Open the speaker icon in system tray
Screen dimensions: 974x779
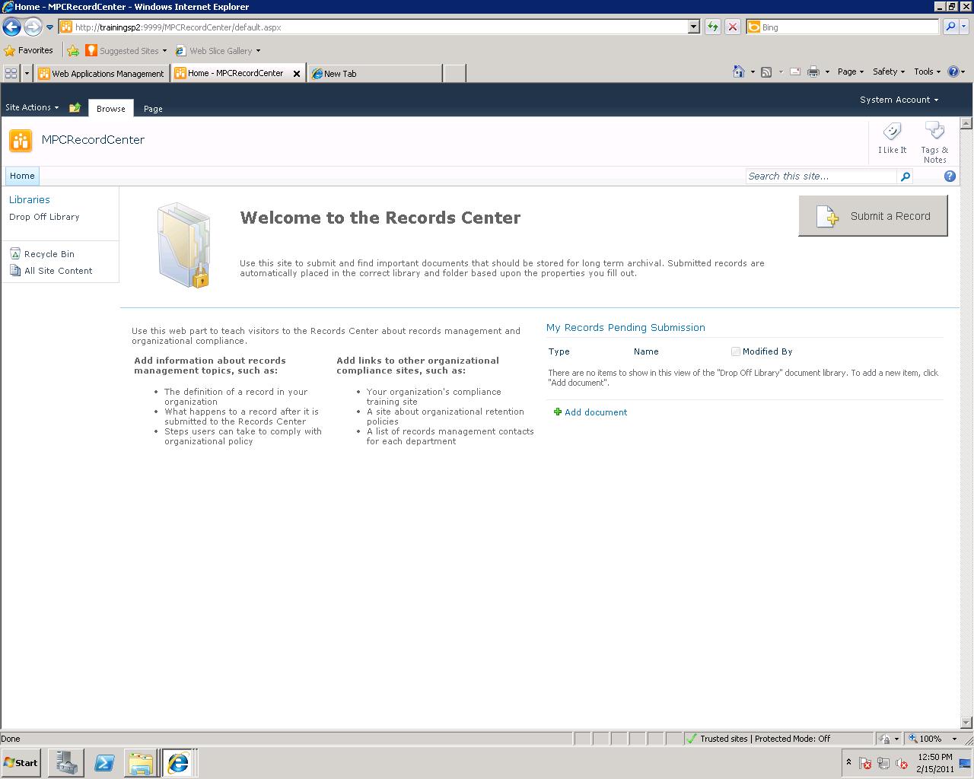[x=902, y=763]
